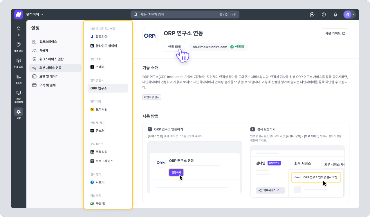The image size is (370, 217).
Task: Click the # 인적성 검사 tag
Action: coord(152,97)
